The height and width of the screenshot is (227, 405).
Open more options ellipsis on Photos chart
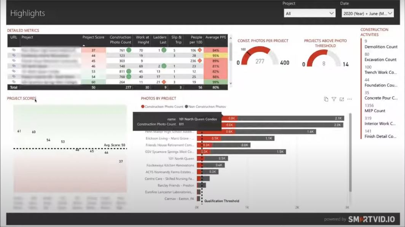pyautogui.click(x=349, y=99)
